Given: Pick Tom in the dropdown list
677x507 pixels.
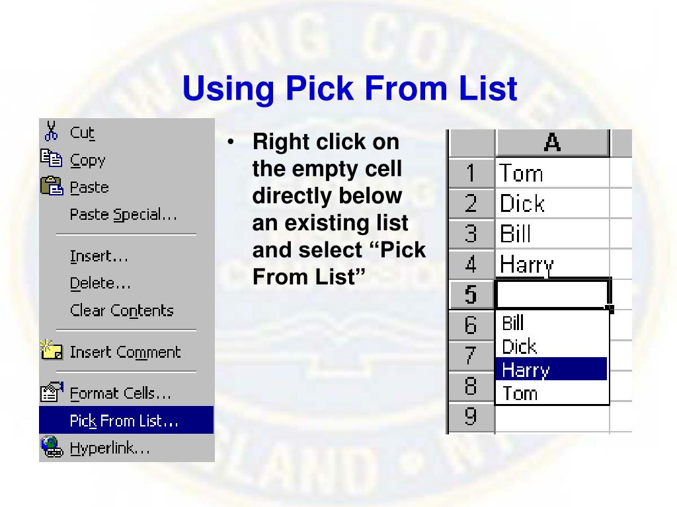Looking at the screenshot, I should click(551, 393).
